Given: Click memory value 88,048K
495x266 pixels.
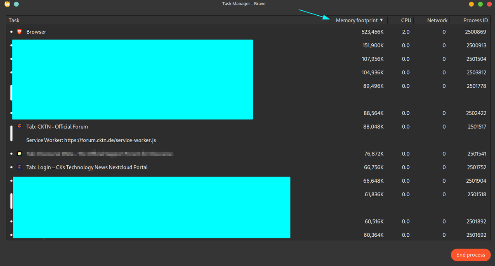Looking at the screenshot, I should (x=374, y=127).
